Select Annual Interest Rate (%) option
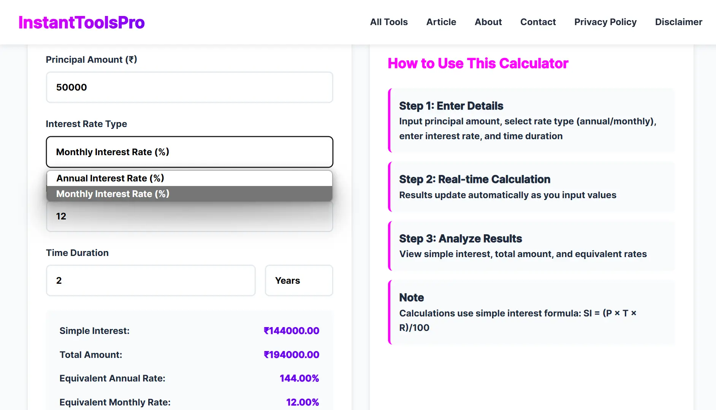Screen dimensions: 716x410 click(x=190, y=178)
